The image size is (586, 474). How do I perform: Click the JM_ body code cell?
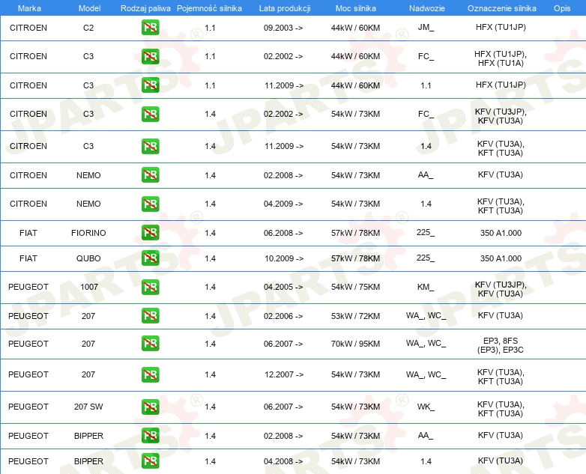426,27
